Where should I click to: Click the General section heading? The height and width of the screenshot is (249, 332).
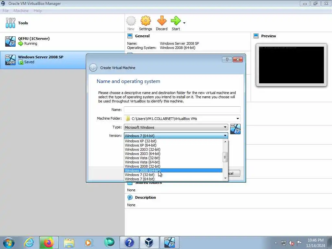click(x=142, y=36)
